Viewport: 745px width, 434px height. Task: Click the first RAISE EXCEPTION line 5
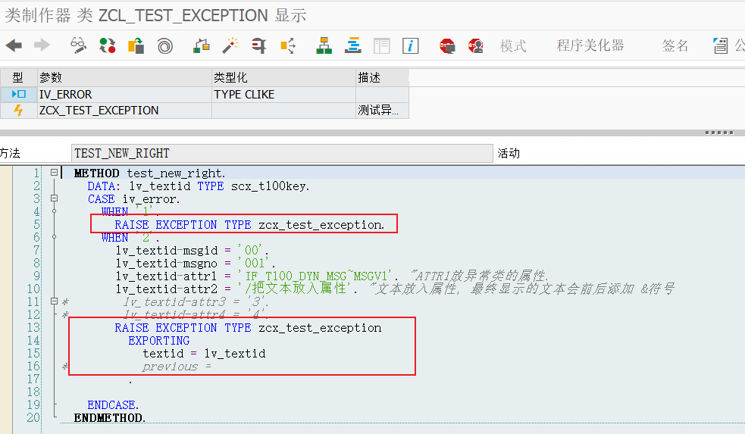(250, 224)
